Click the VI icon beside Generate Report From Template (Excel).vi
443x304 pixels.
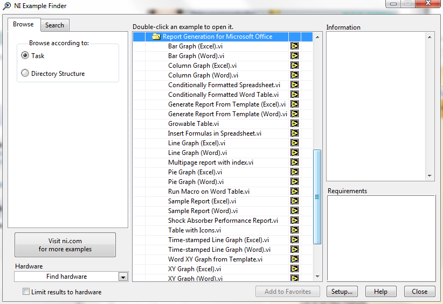coord(294,104)
